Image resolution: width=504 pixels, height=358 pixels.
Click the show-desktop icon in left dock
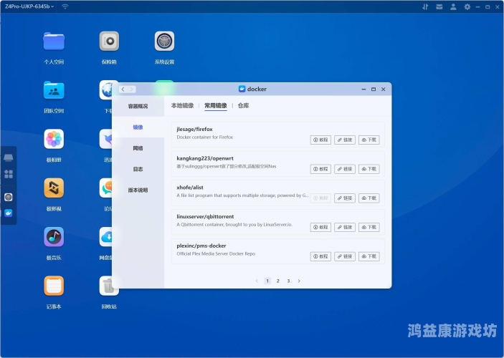pos(9,158)
